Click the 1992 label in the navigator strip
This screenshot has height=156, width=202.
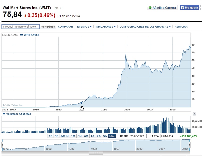(x=94, y=149)
